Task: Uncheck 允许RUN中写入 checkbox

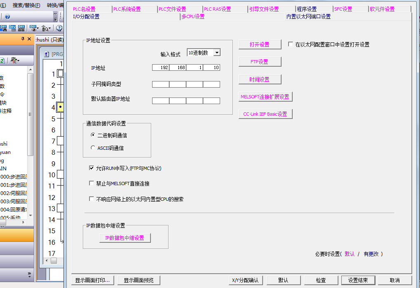Action: click(x=92, y=168)
